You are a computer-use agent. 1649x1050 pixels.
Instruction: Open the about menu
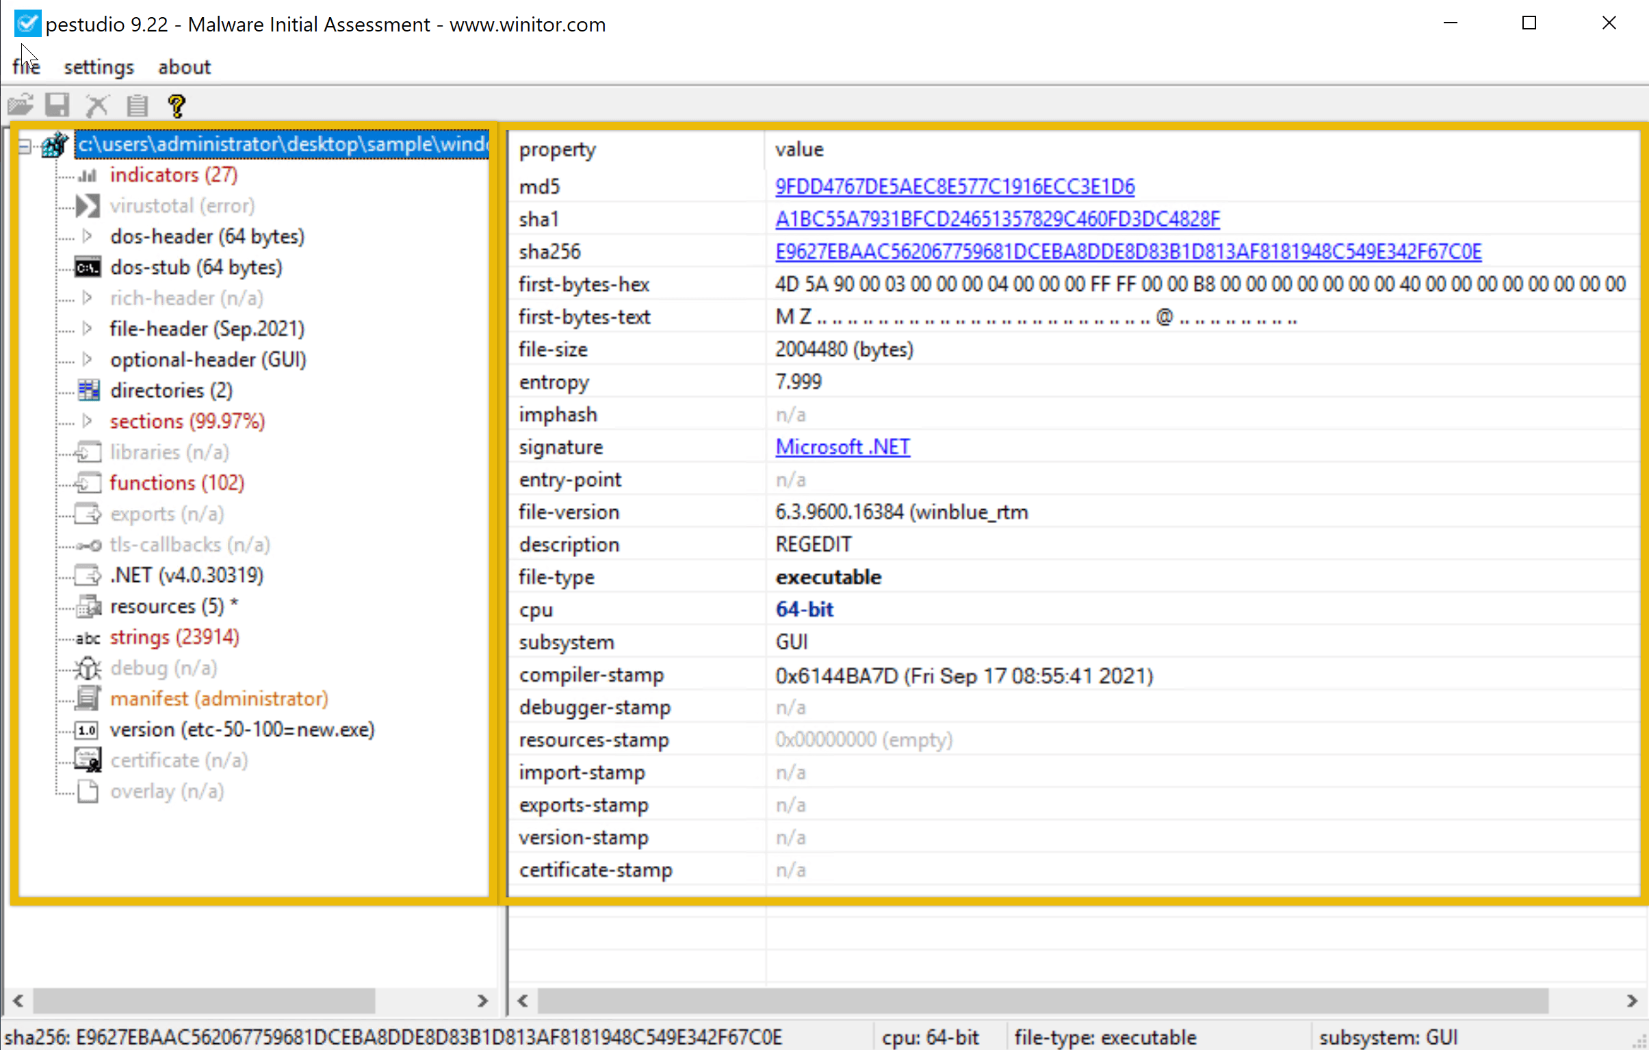tap(184, 67)
